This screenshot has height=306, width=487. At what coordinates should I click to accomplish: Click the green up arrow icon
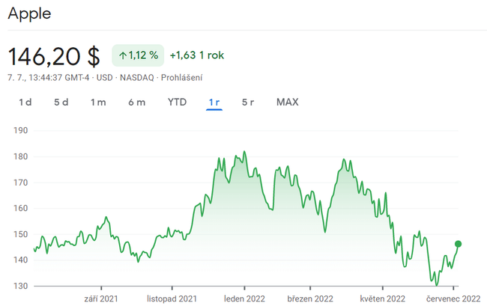click(123, 55)
